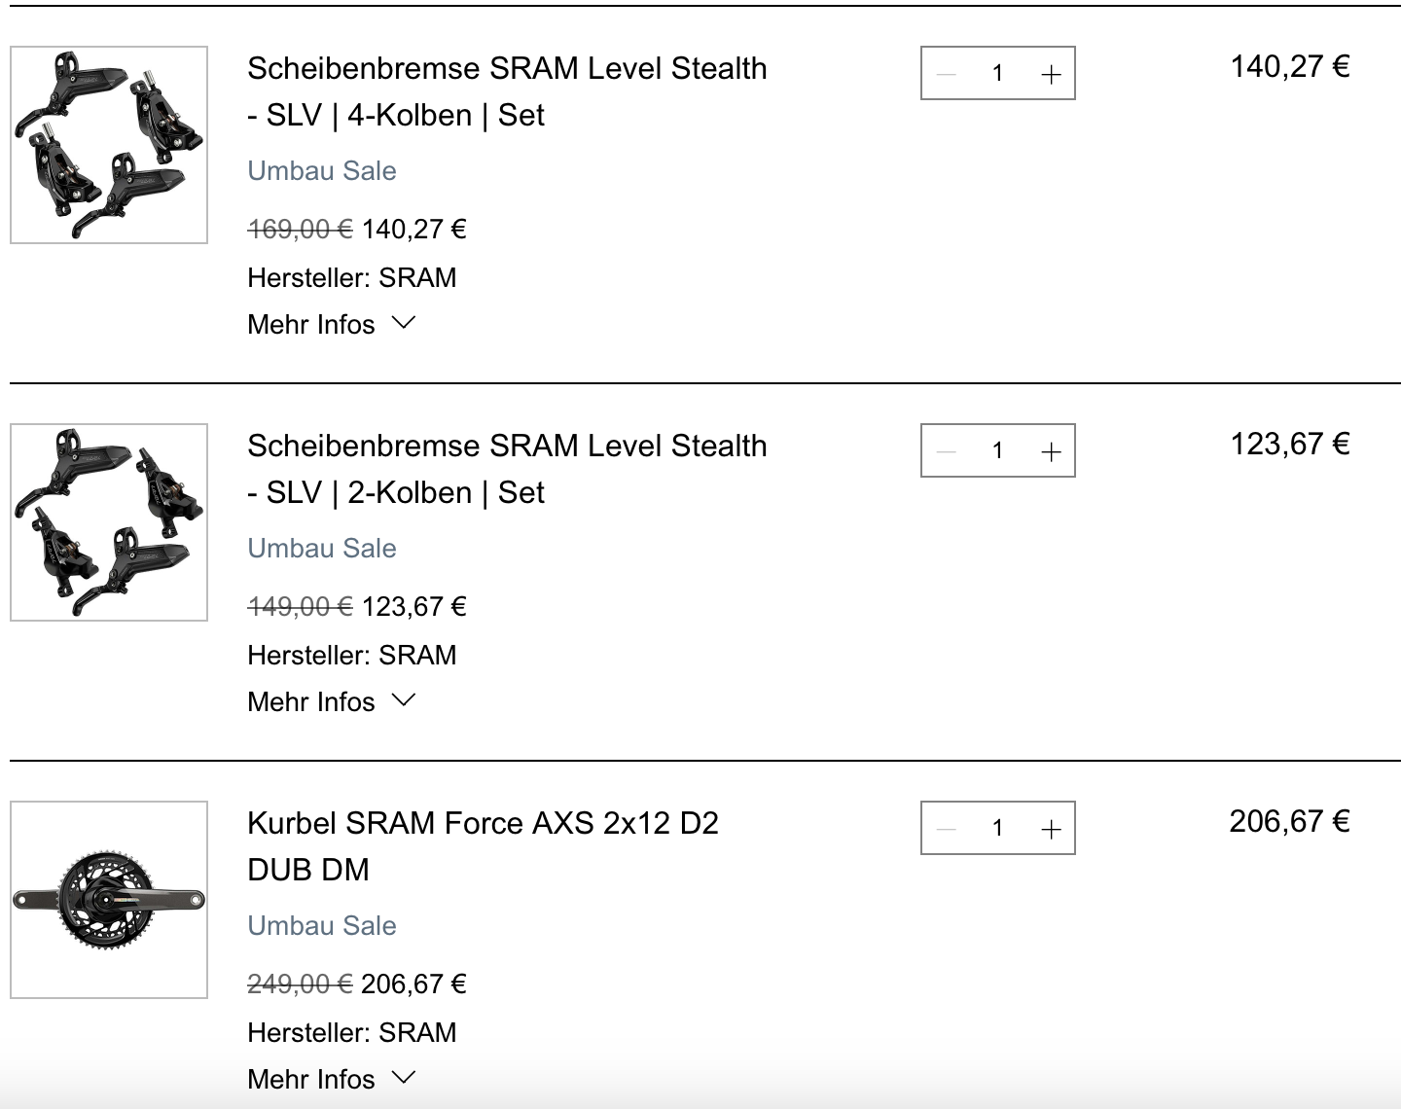Decrease quantity of 2-Kolben brake set

point(946,451)
